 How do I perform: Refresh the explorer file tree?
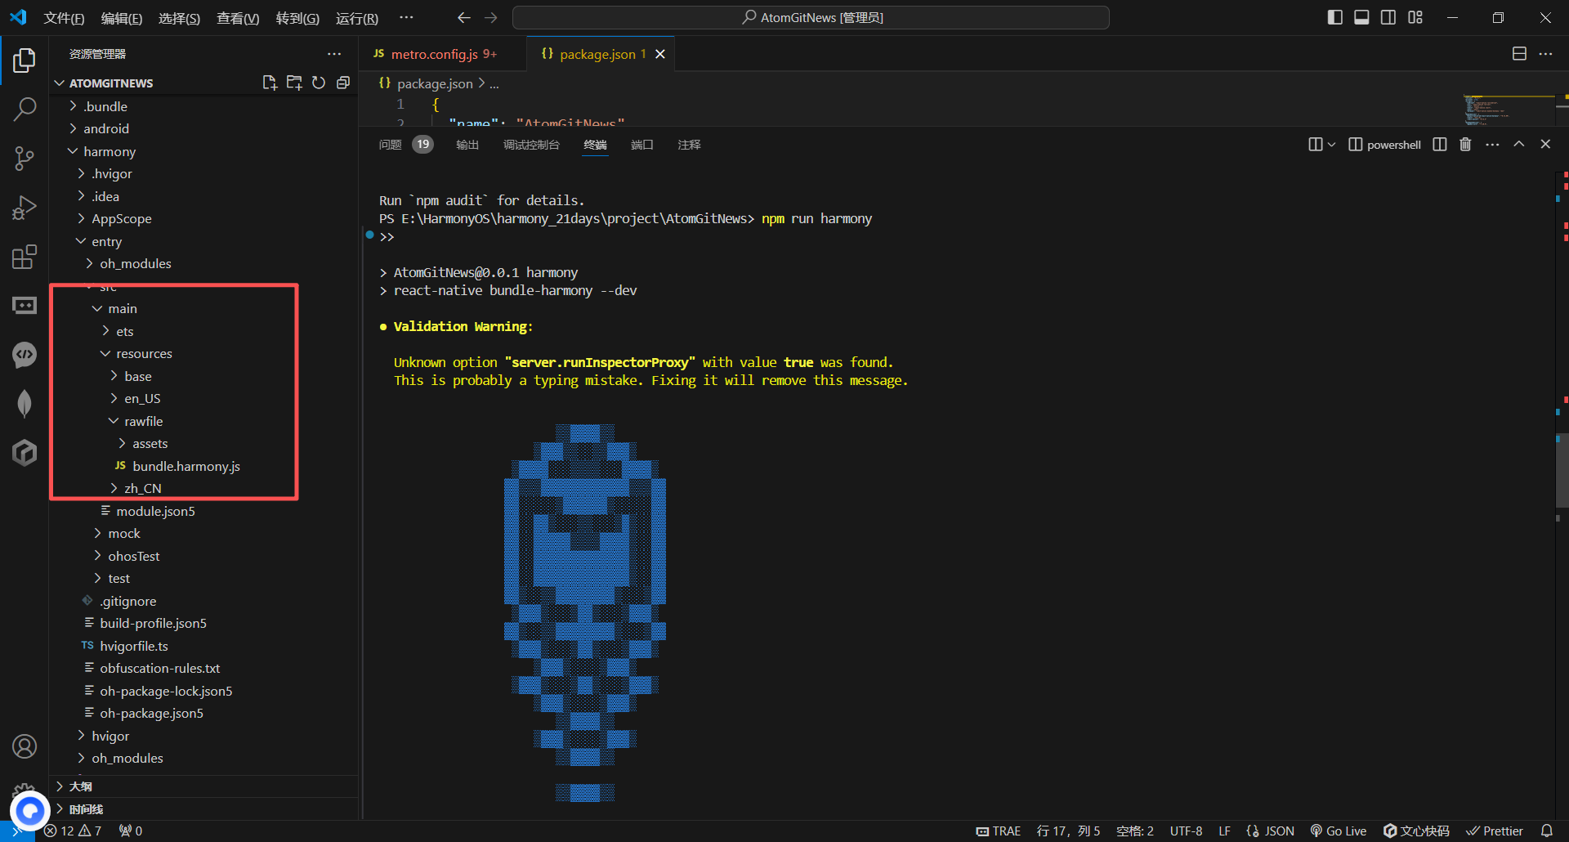click(x=319, y=83)
